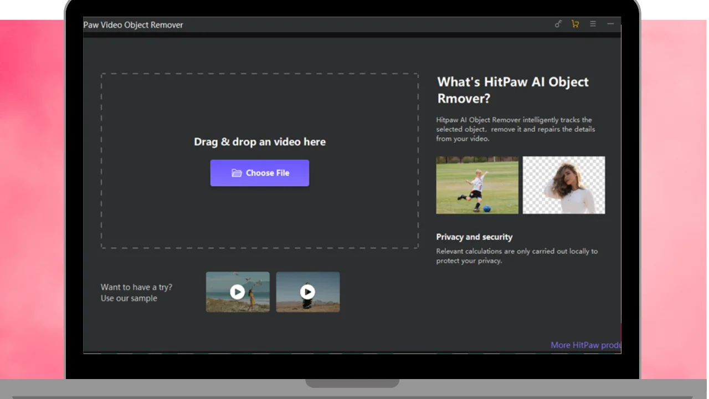Screen dimensions: 709x399
Task: Click the woman transparent background example image
Action: pyautogui.click(x=564, y=185)
